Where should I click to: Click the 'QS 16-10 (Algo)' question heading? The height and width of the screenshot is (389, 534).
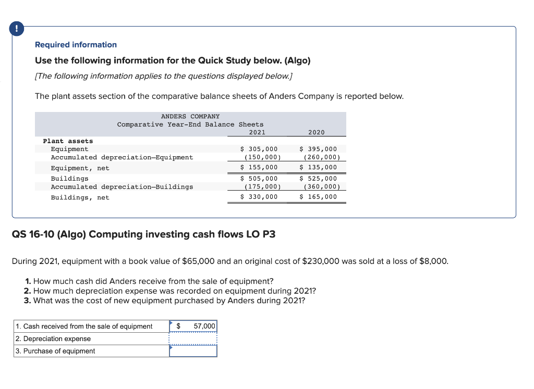(x=143, y=234)
